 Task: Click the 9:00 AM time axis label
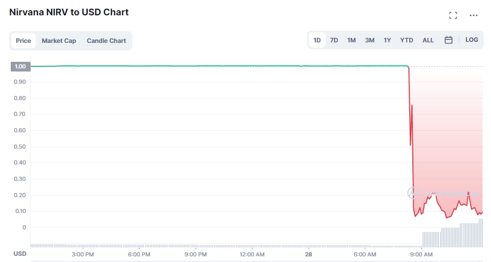[422, 254]
